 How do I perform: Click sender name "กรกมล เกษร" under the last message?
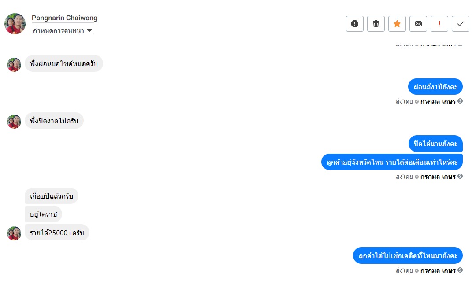[x=438, y=270]
